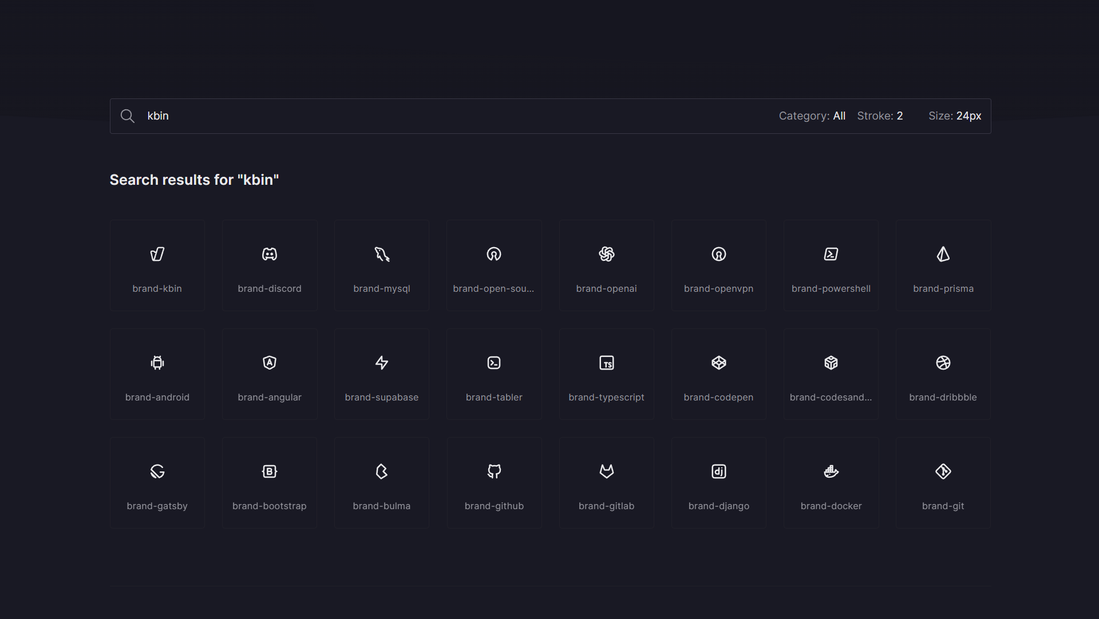Screen dimensions: 1099x619
Task: Select the brand-git diamond icon
Action: pyautogui.click(x=943, y=471)
